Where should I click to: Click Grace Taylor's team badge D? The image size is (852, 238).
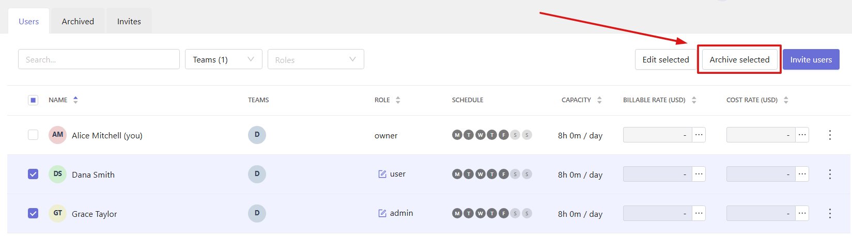(257, 213)
